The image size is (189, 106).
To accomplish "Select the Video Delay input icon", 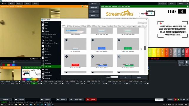I will point(43,46).
